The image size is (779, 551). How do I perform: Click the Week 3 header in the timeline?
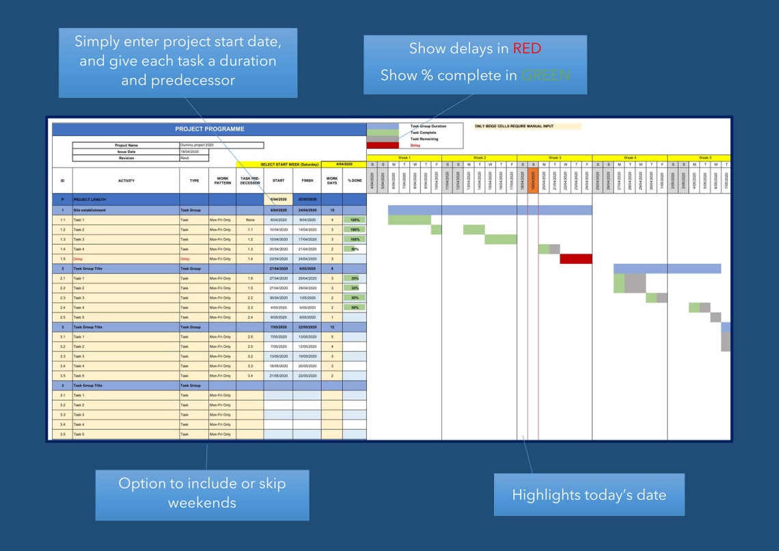pyautogui.click(x=553, y=157)
